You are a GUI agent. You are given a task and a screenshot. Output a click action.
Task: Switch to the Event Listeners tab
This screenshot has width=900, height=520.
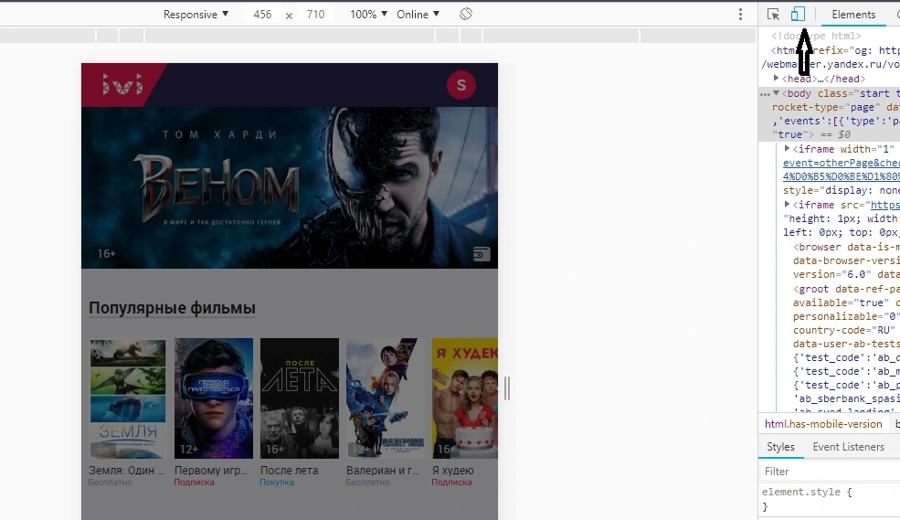(848, 447)
